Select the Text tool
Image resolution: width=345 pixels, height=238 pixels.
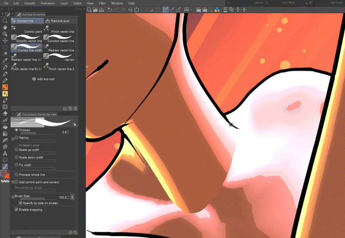(5, 153)
